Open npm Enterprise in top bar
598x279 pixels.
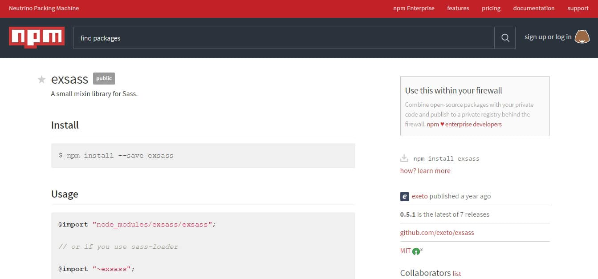pyautogui.click(x=414, y=8)
